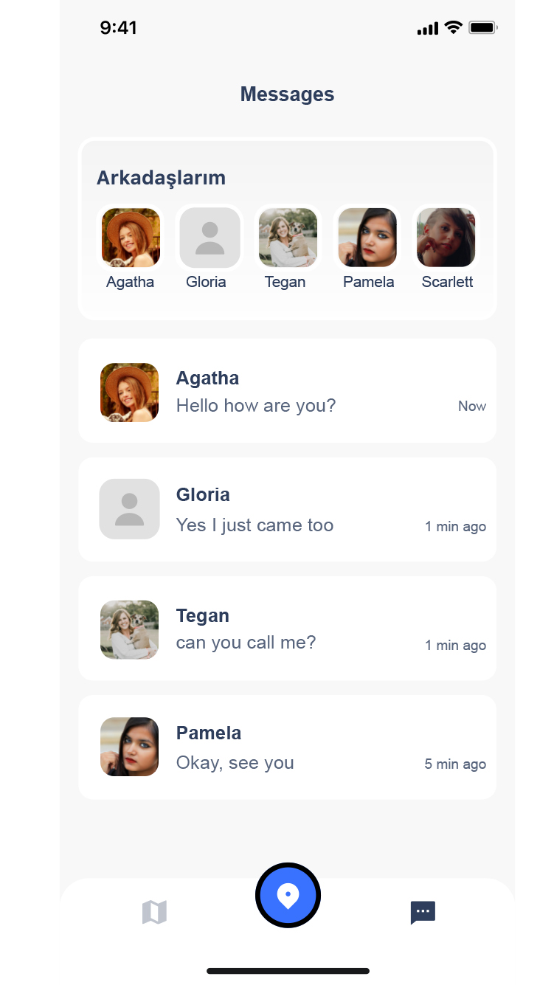Select Gloria's placeholder avatar in friends row
This screenshot has height=985, width=554.
click(210, 238)
